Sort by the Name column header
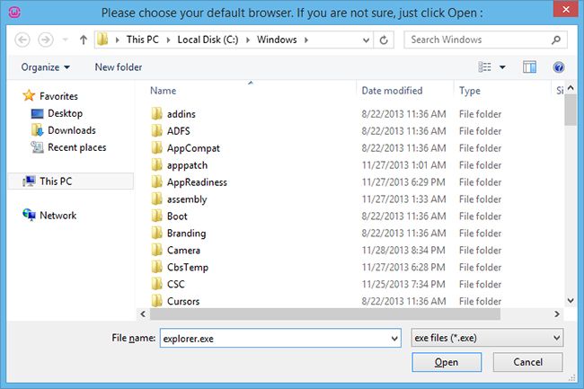Image resolution: width=584 pixels, height=389 pixels. [x=164, y=91]
